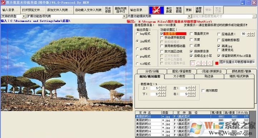
Task: Click the tree preview image
Action: (x=67, y=67)
